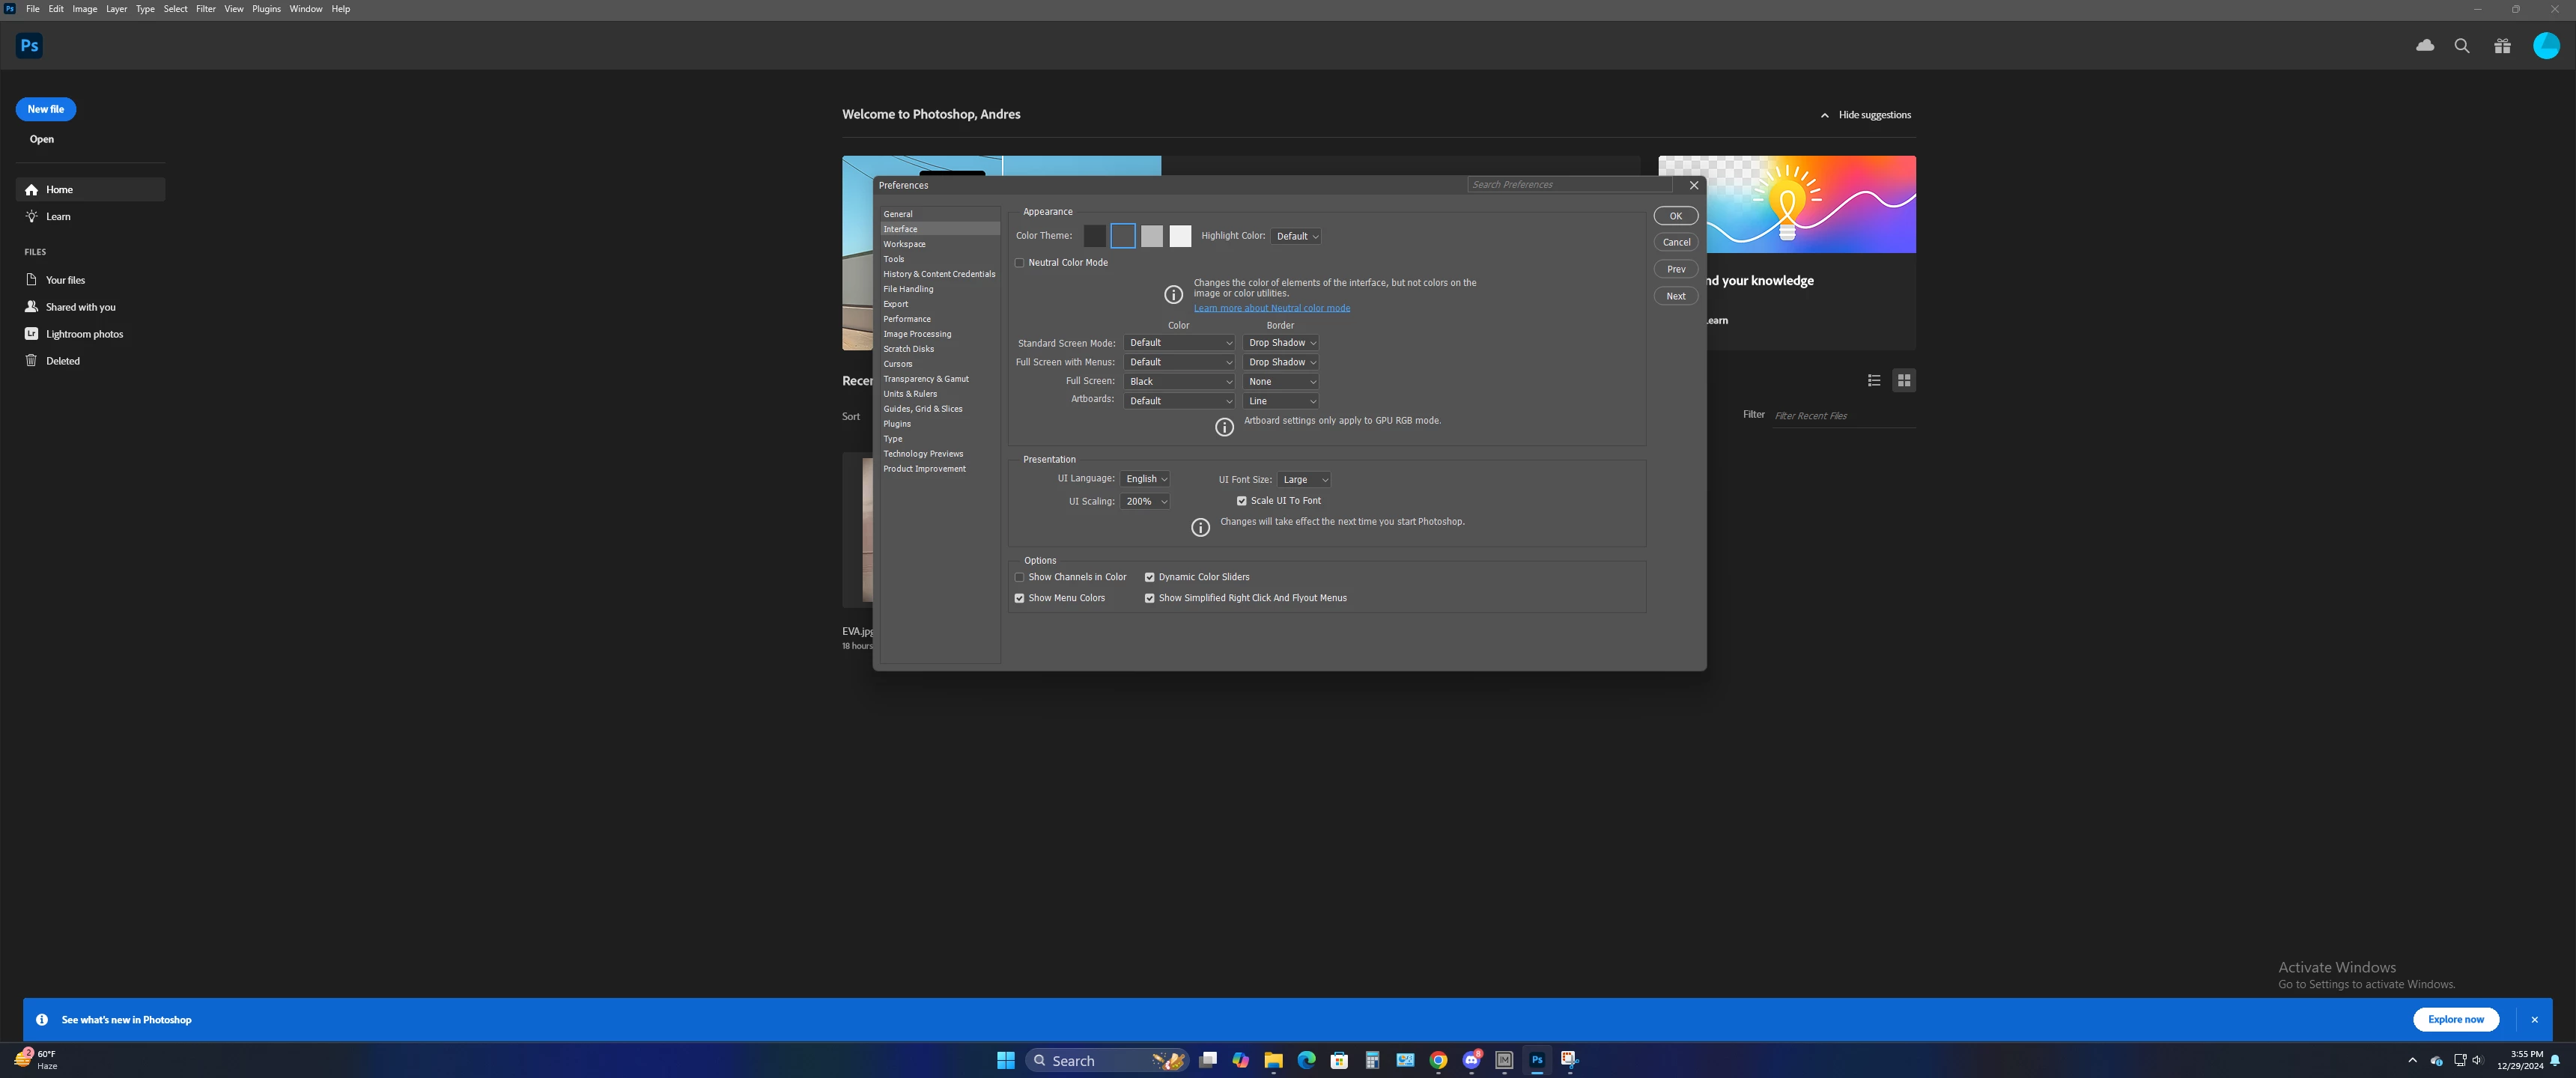The image size is (2576, 1078).
Task: Toggle Show Channels in Color option
Action: click(x=1019, y=577)
